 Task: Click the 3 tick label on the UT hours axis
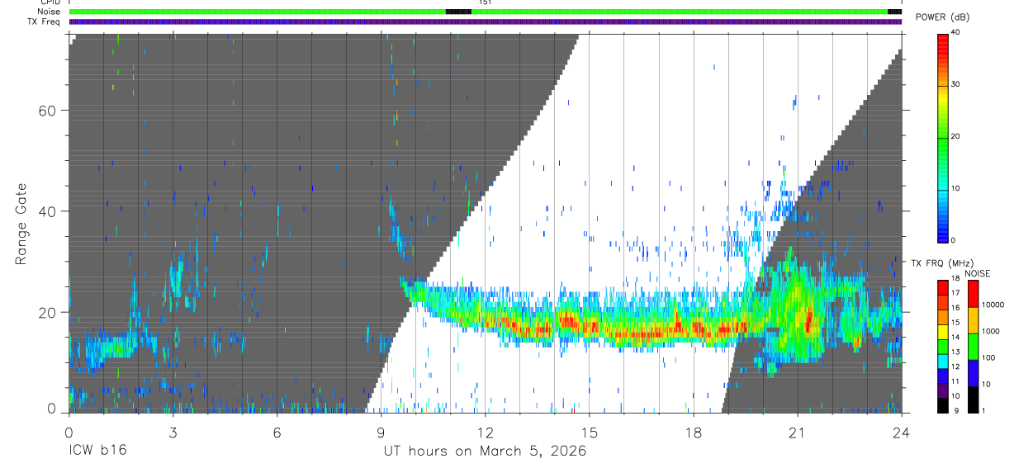point(173,431)
